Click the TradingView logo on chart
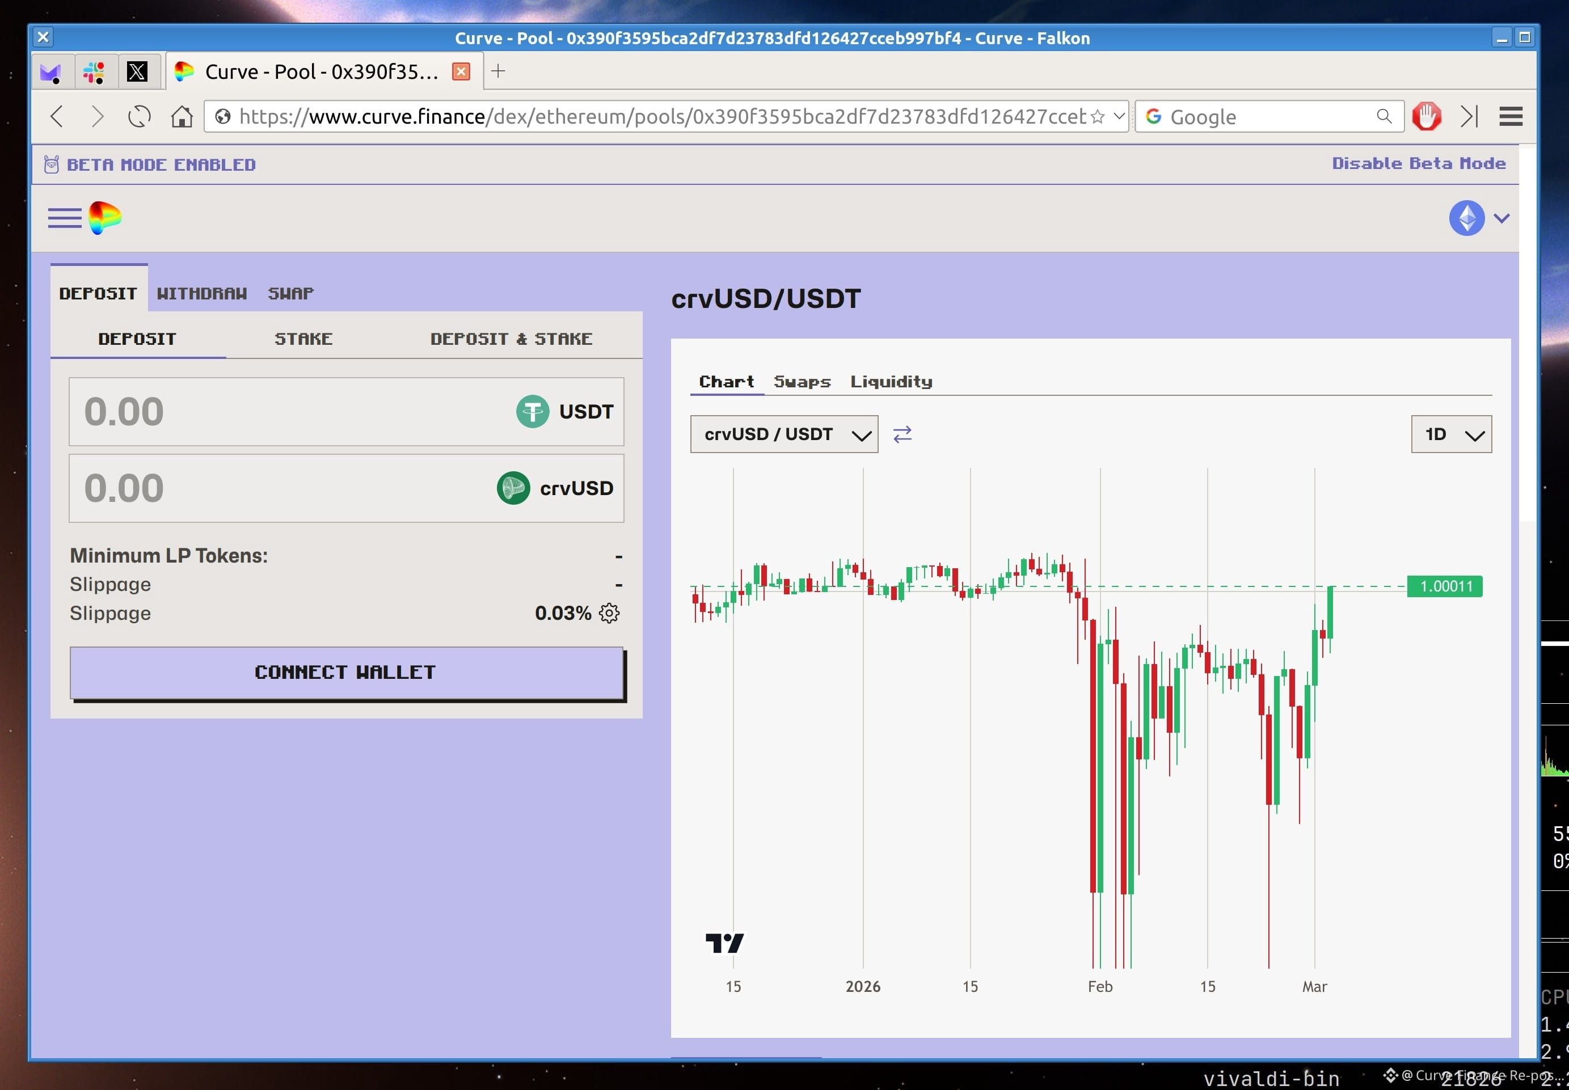This screenshot has height=1090, width=1569. coord(725,943)
